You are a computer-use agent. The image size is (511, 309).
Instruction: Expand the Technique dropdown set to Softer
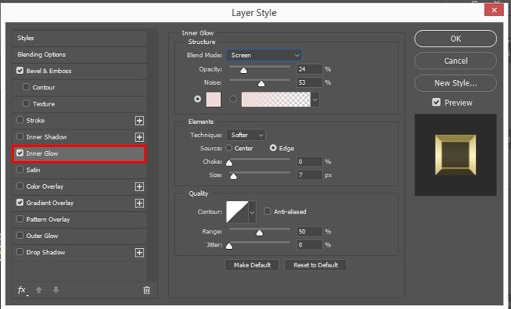coord(247,135)
